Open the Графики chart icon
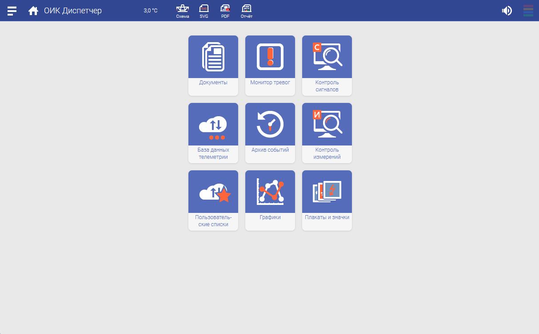 pos(270,192)
